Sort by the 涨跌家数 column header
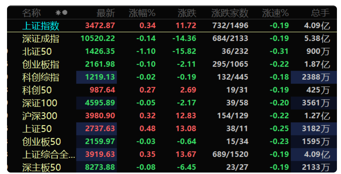 click(230, 13)
